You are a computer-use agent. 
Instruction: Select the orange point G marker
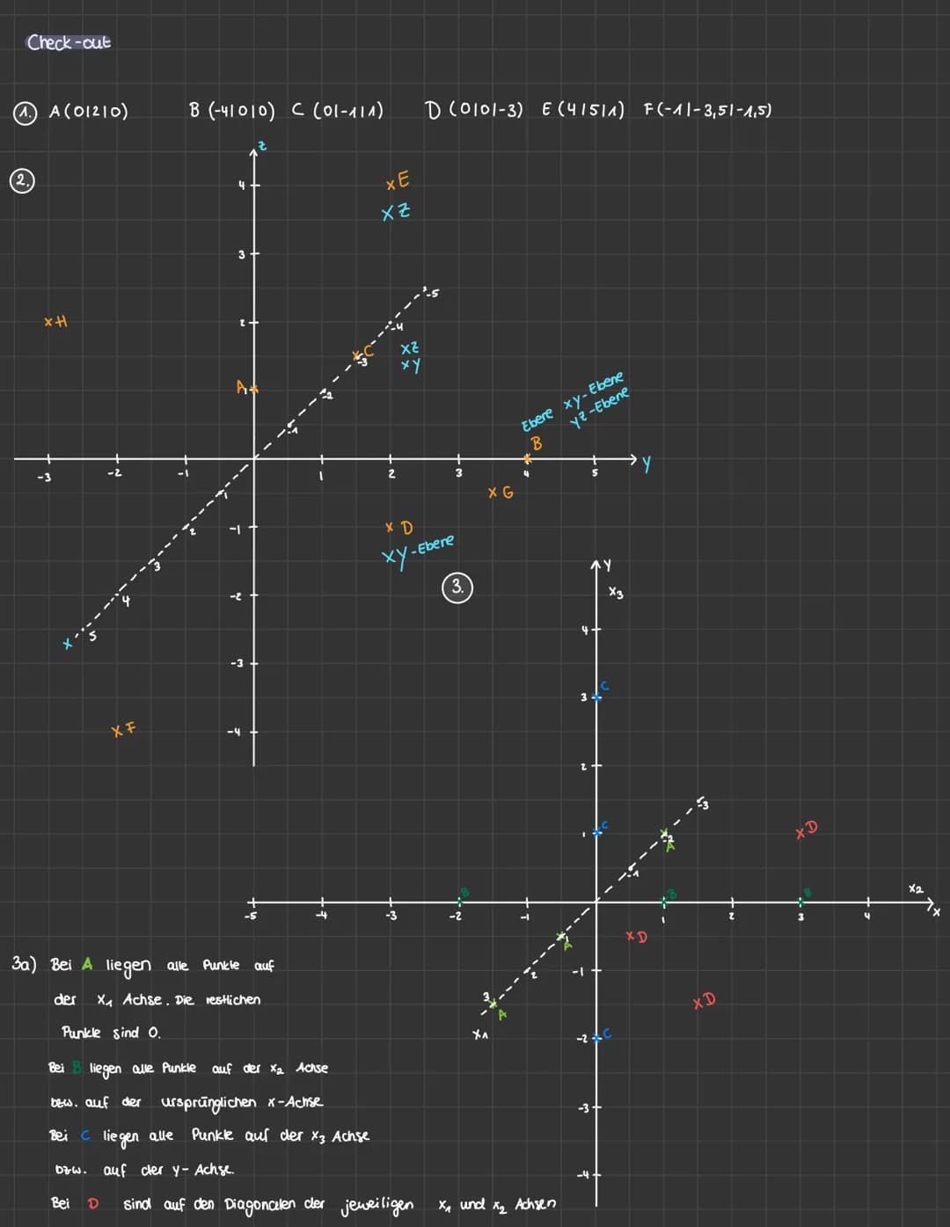pyautogui.click(x=501, y=493)
